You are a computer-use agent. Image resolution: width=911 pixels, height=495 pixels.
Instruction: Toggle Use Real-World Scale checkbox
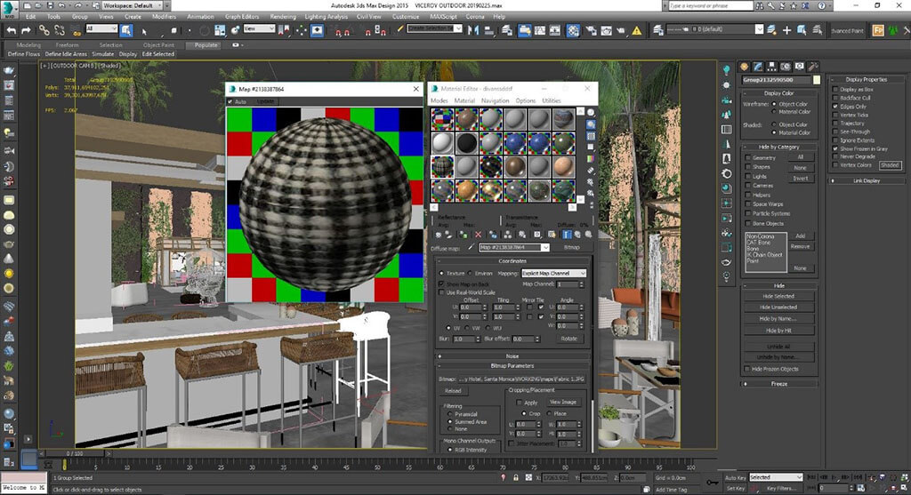(442, 291)
